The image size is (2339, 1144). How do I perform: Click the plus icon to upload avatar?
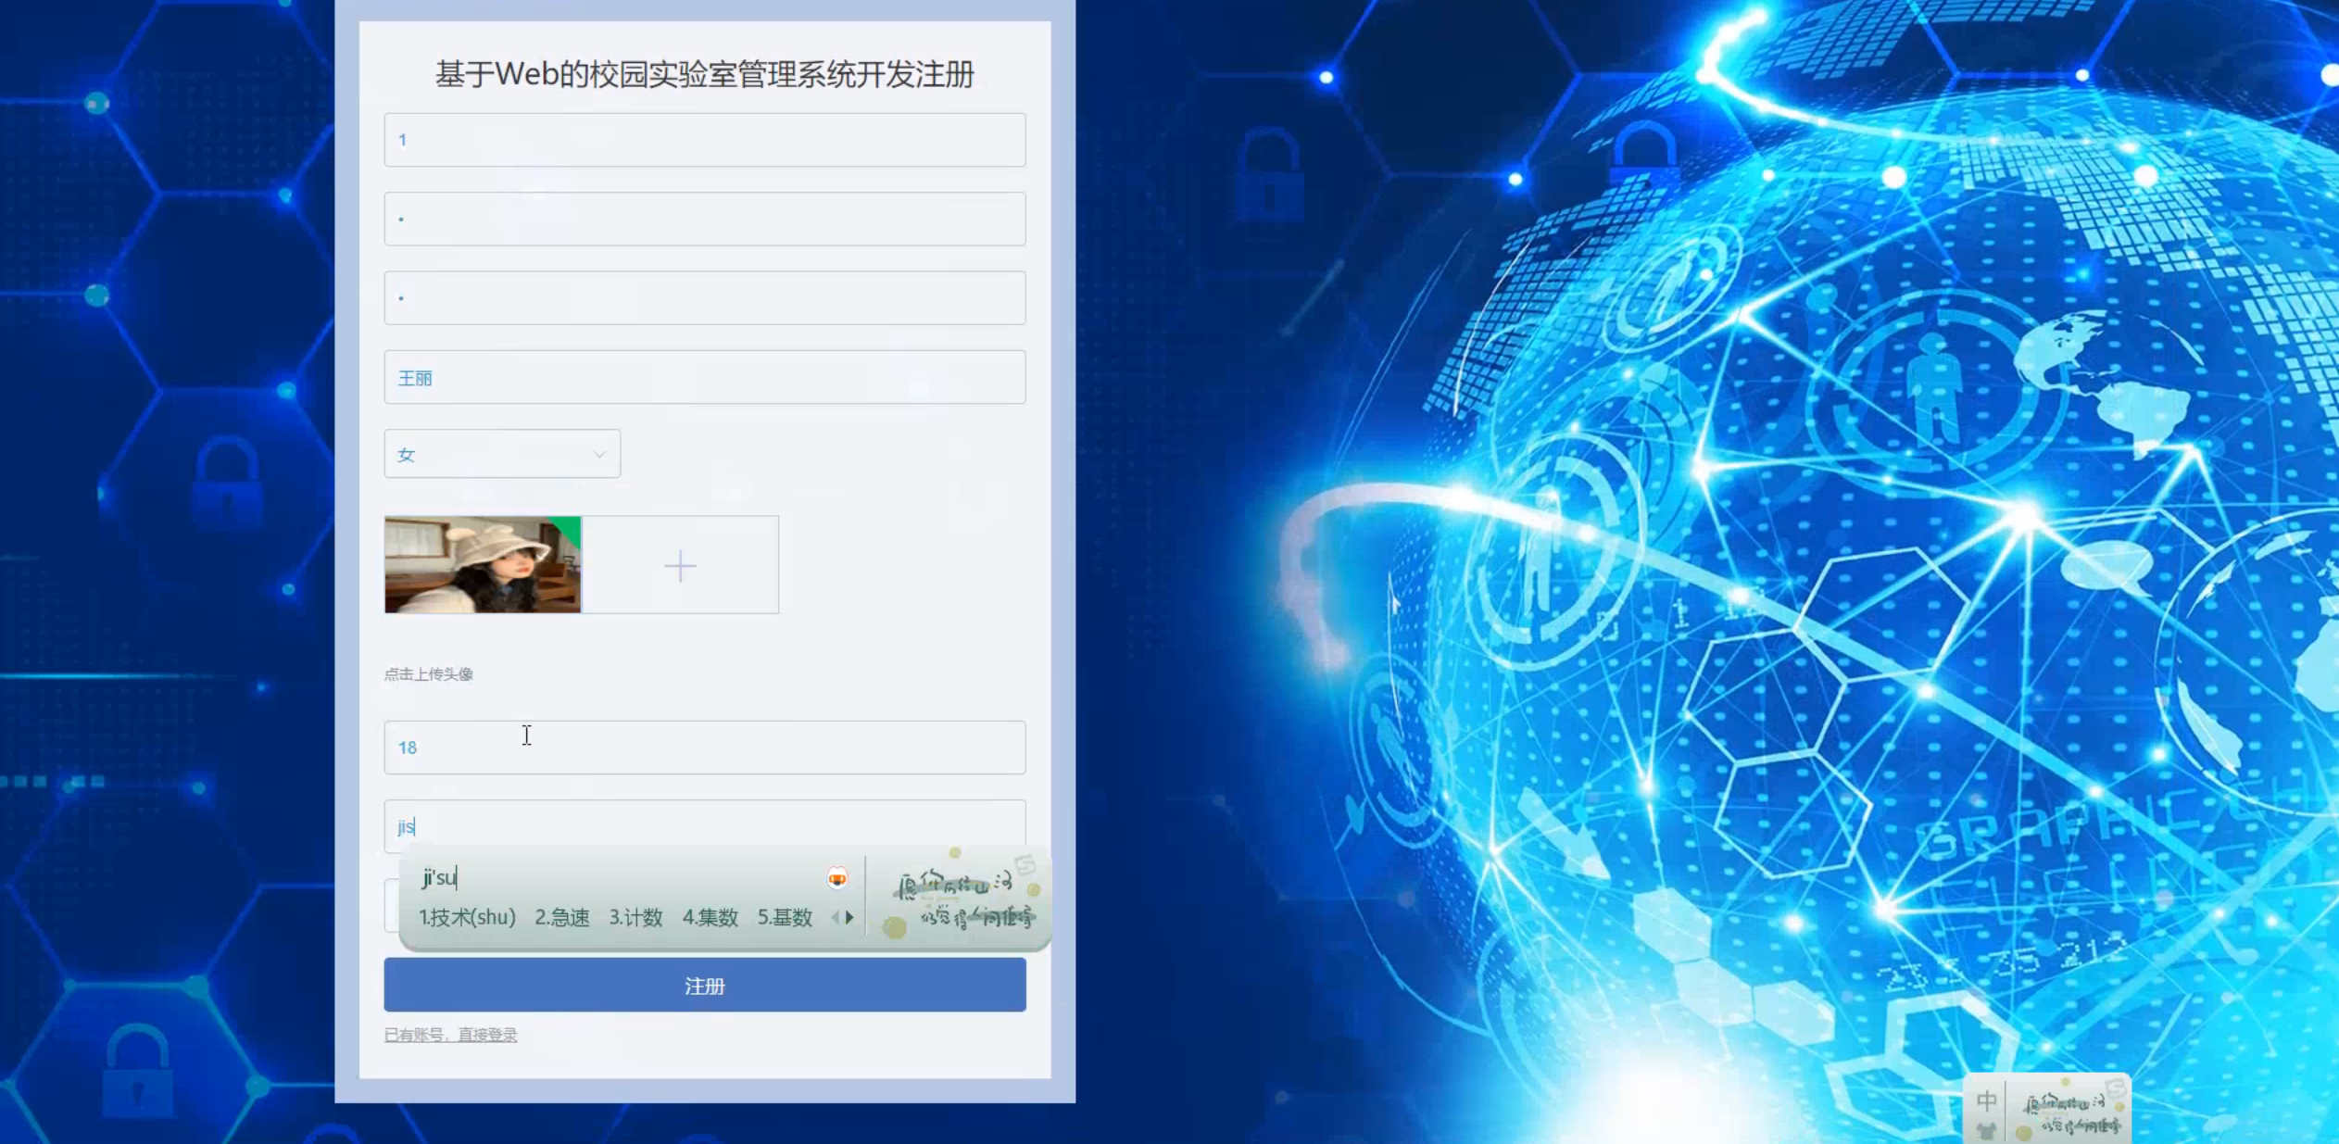[x=680, y=566]
